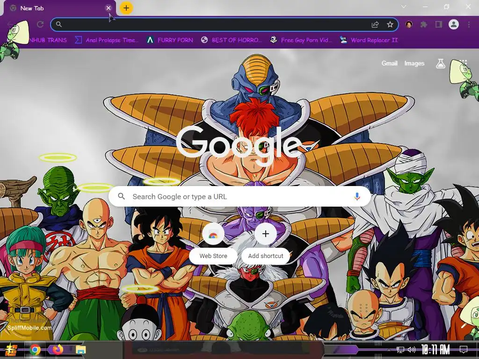Customize this page with the pencil icon
Screen dimensions: 479x359
[x=464, y=326]
